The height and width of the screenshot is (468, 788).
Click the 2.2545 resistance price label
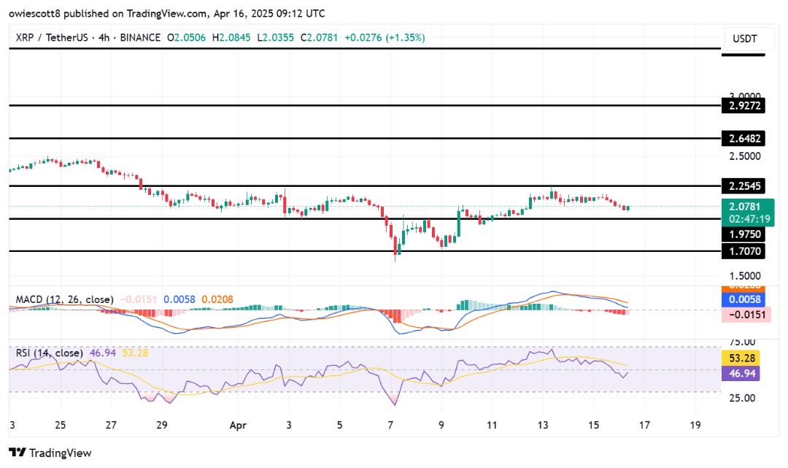point(743,186)
